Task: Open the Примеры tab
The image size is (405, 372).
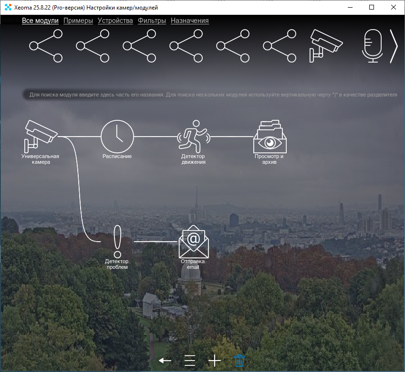Action: pos(78,21)
